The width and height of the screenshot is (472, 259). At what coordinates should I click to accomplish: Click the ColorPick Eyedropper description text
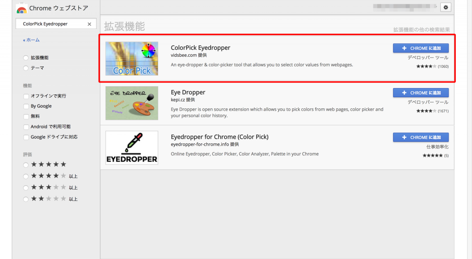262,65
